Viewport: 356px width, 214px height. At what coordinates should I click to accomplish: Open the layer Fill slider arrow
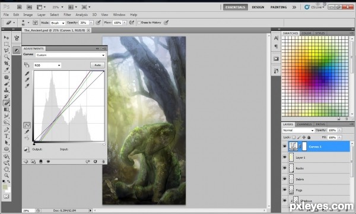pyautogui.click(x=339, y=137)
